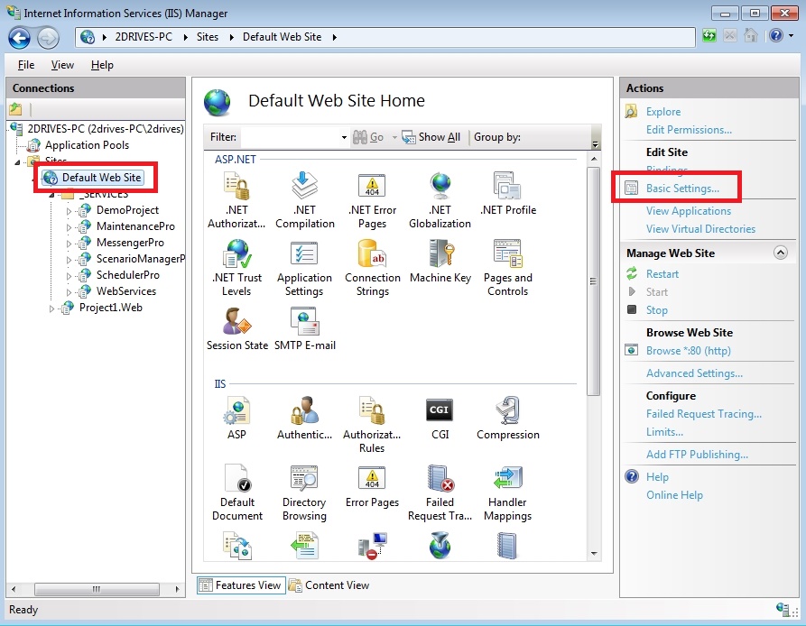Open the Filter dropdown arrow

344,137
